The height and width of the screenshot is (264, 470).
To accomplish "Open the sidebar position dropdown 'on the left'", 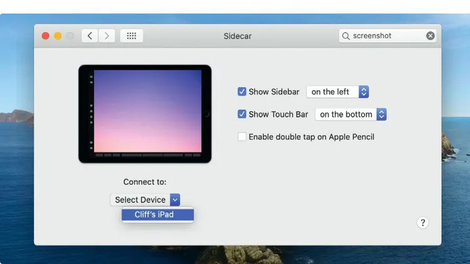I will click(x=338, y=92).
